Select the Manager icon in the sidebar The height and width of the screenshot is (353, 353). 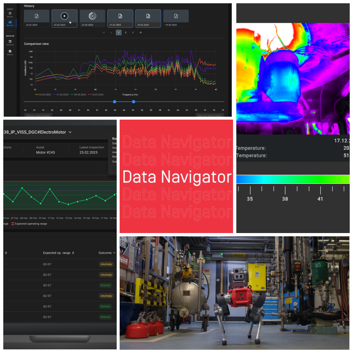pos(10,22)
